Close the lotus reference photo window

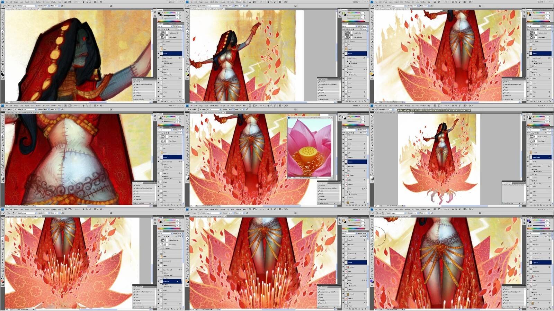(331, 118)
